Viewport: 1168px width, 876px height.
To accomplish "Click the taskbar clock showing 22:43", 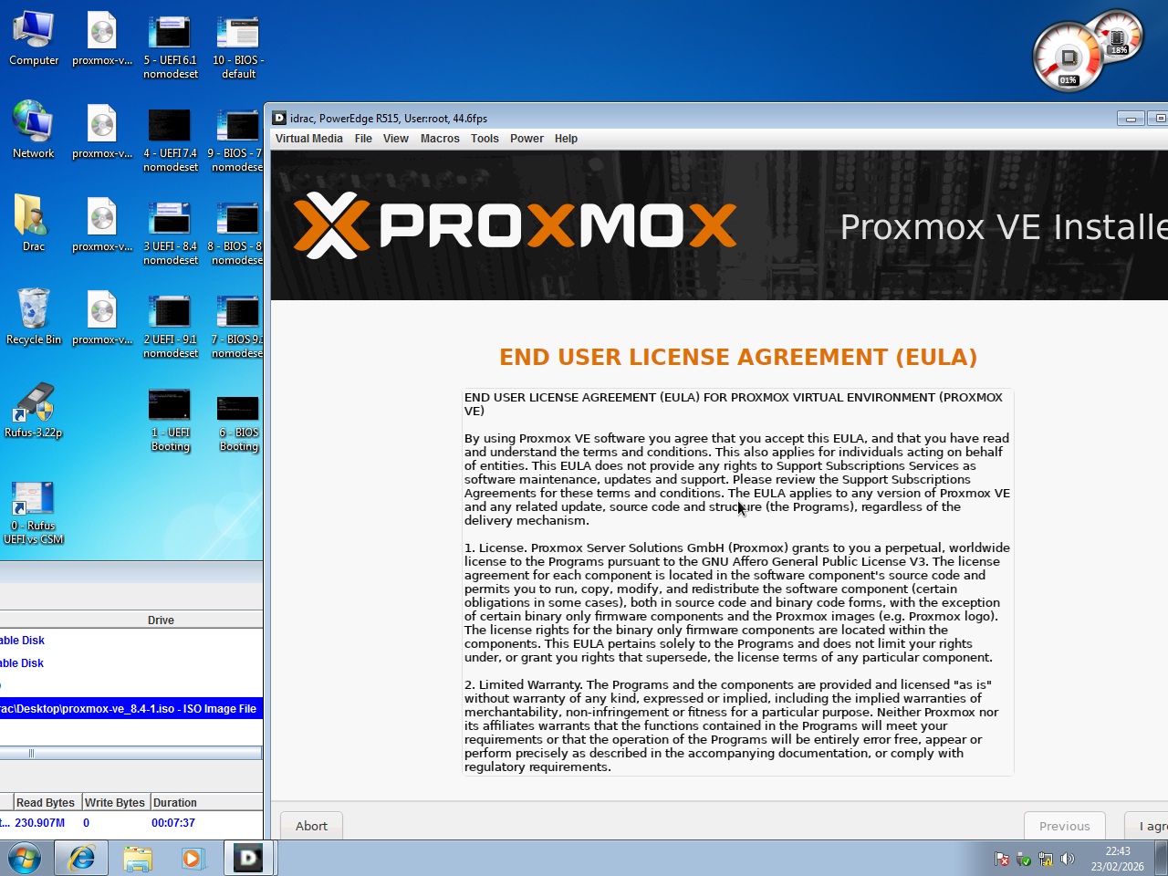I will click(1117, 859).
